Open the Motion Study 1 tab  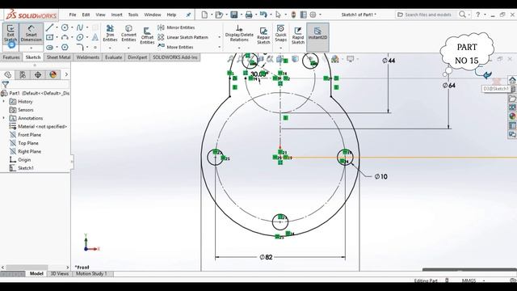coord(91,273)
